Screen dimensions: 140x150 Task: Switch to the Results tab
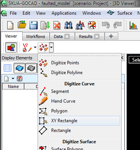[86, 36]
